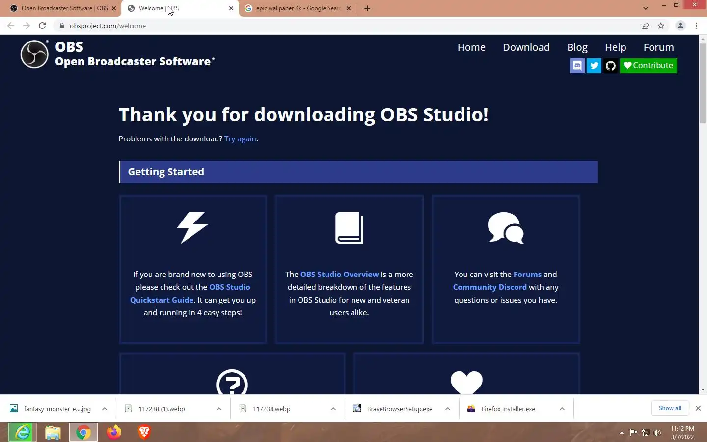Click the OBS logo in the header
Image resolution: width=707 pixels, height=442 pixels.
coord(34,54)
